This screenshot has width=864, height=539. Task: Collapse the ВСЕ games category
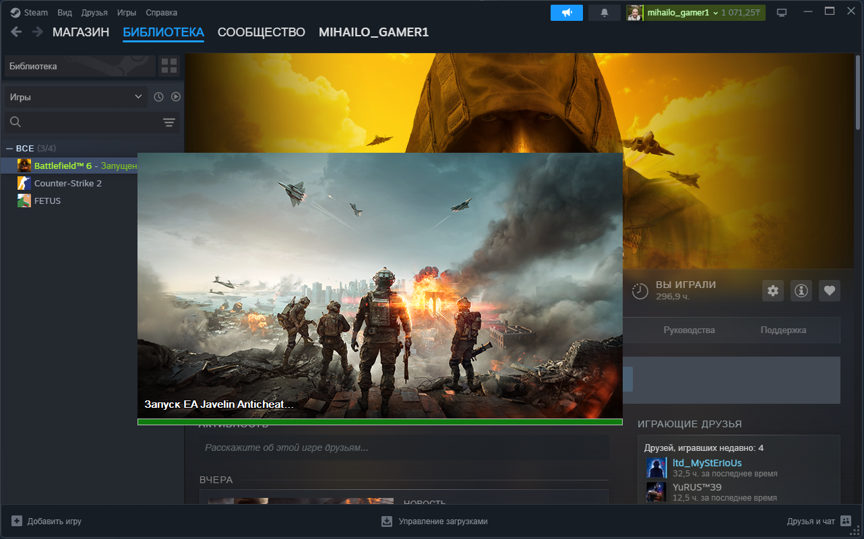pos(9,148)
